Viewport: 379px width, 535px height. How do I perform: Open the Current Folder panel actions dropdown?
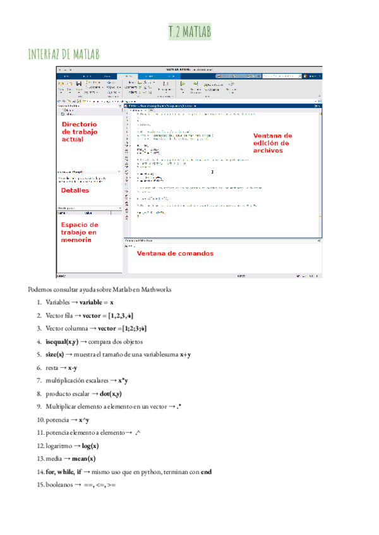pyautogui.click(x=120, y=106)
